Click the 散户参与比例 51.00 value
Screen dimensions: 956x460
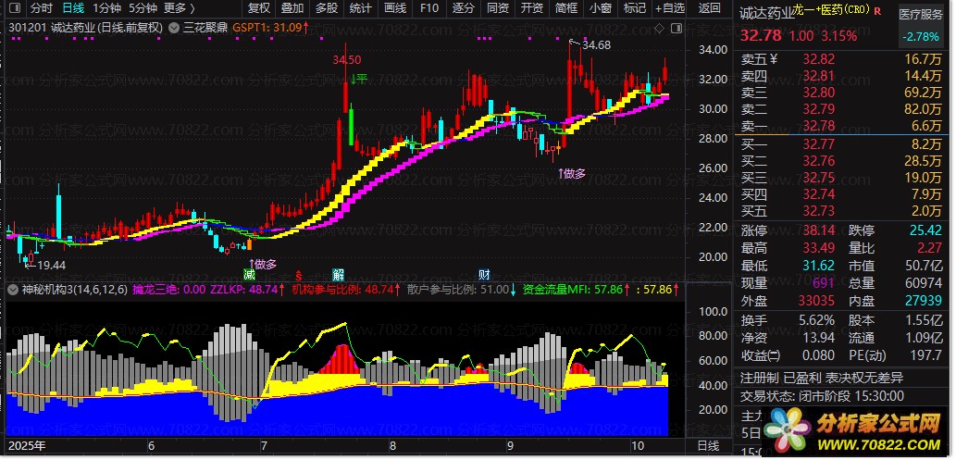457,289
